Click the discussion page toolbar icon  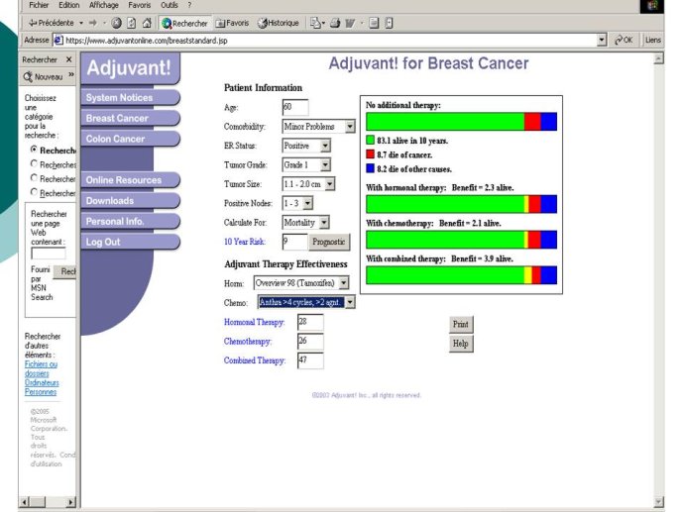374,23
